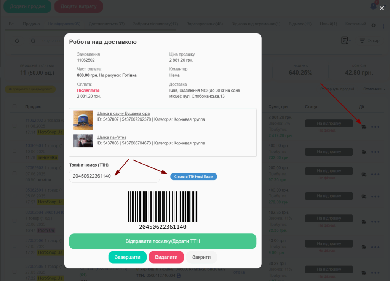Click the truck icon in the 102.35 грн row

pos(364,222)
